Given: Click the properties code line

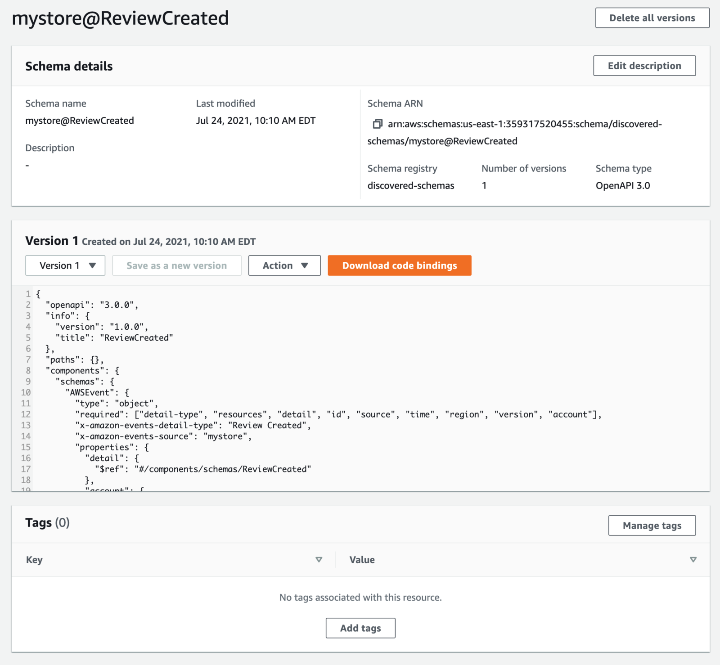Looking at the screenshot, I should (x=112, y=447).
